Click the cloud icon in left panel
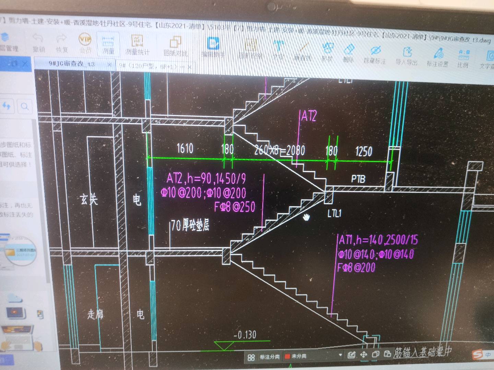This screenshot has width=494, height=370. coord(14,298)
